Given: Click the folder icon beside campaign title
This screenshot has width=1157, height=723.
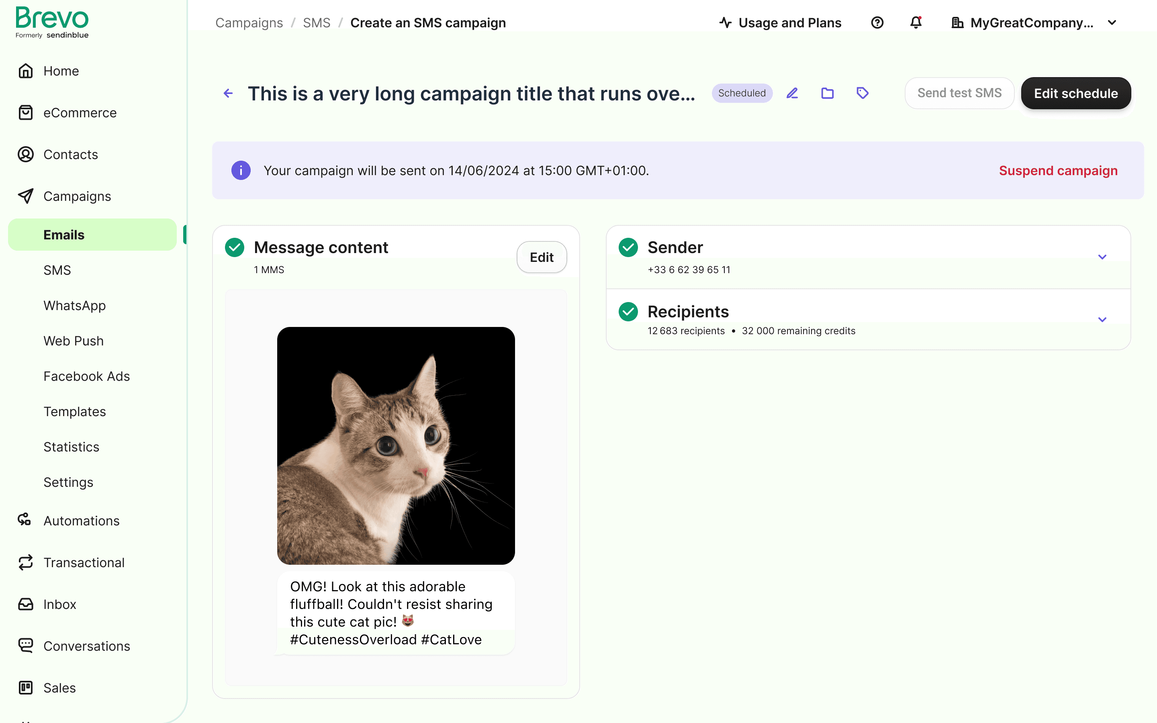Looking at the screenshot, I should [827, 93].
